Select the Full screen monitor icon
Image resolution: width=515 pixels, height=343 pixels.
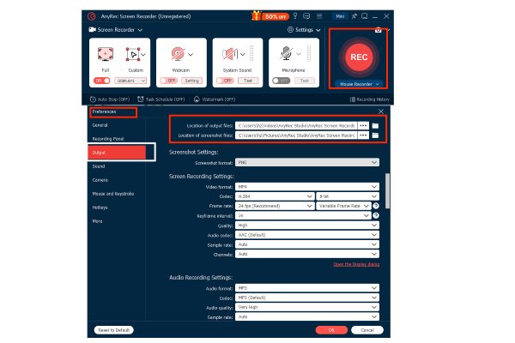[x=106, y=54]
